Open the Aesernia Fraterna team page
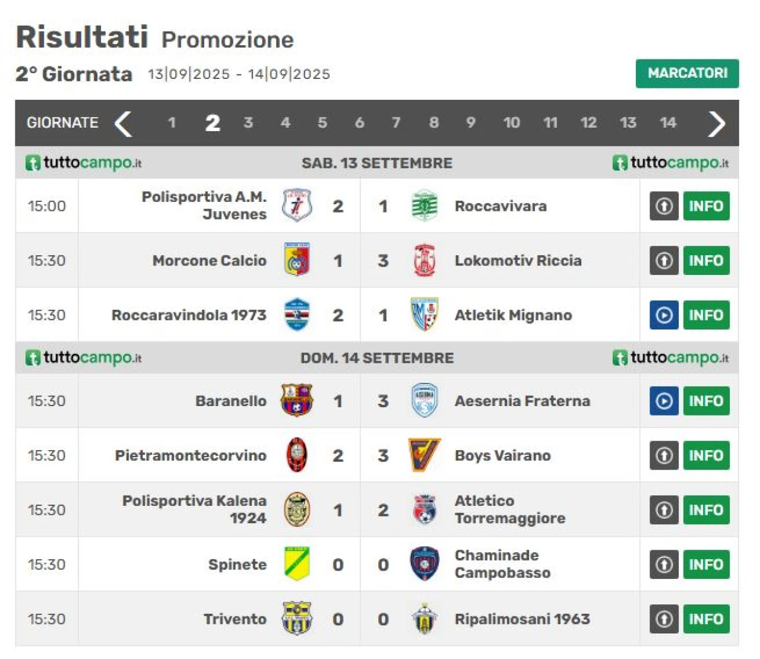 click(522, 401)
